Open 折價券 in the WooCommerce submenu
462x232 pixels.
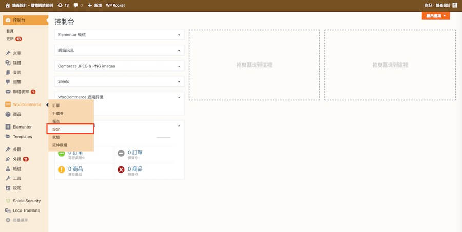(58, 113)
